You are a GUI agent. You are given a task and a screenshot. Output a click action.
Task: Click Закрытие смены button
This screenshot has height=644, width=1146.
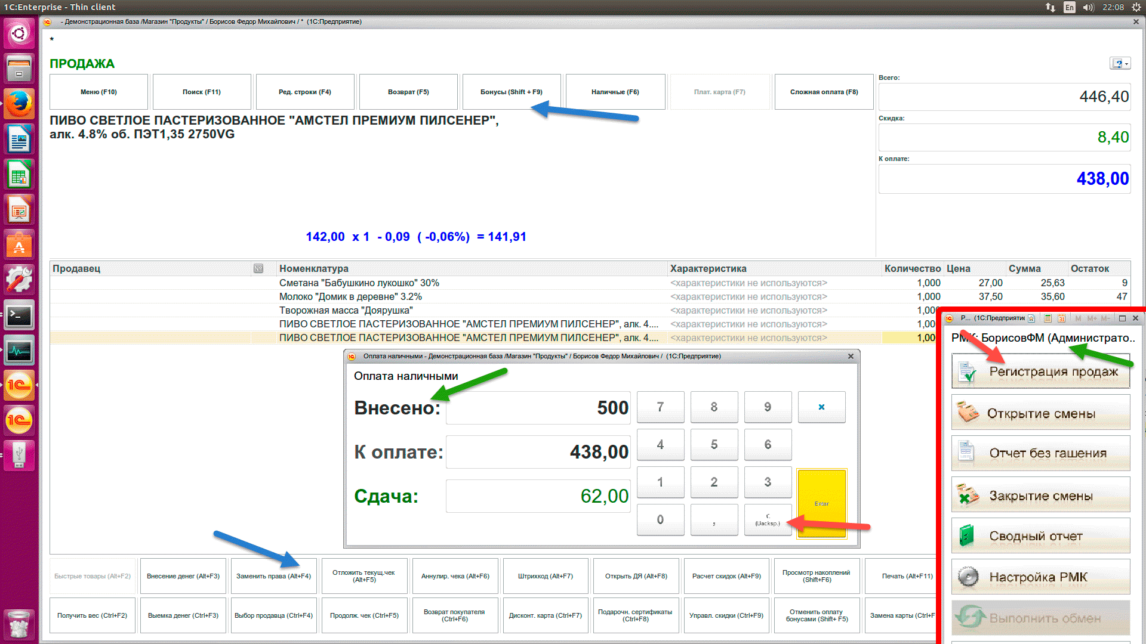pyautogui.click(x=1040, y=496)
